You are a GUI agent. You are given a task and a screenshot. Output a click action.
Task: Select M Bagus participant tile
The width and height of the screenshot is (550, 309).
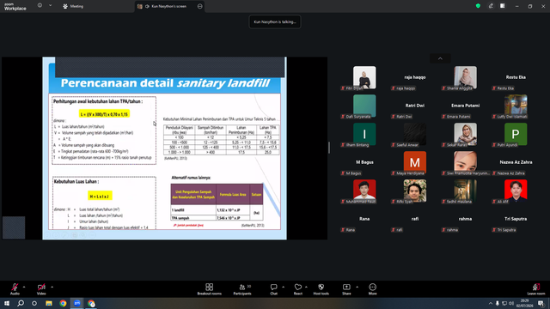(364, 162)
